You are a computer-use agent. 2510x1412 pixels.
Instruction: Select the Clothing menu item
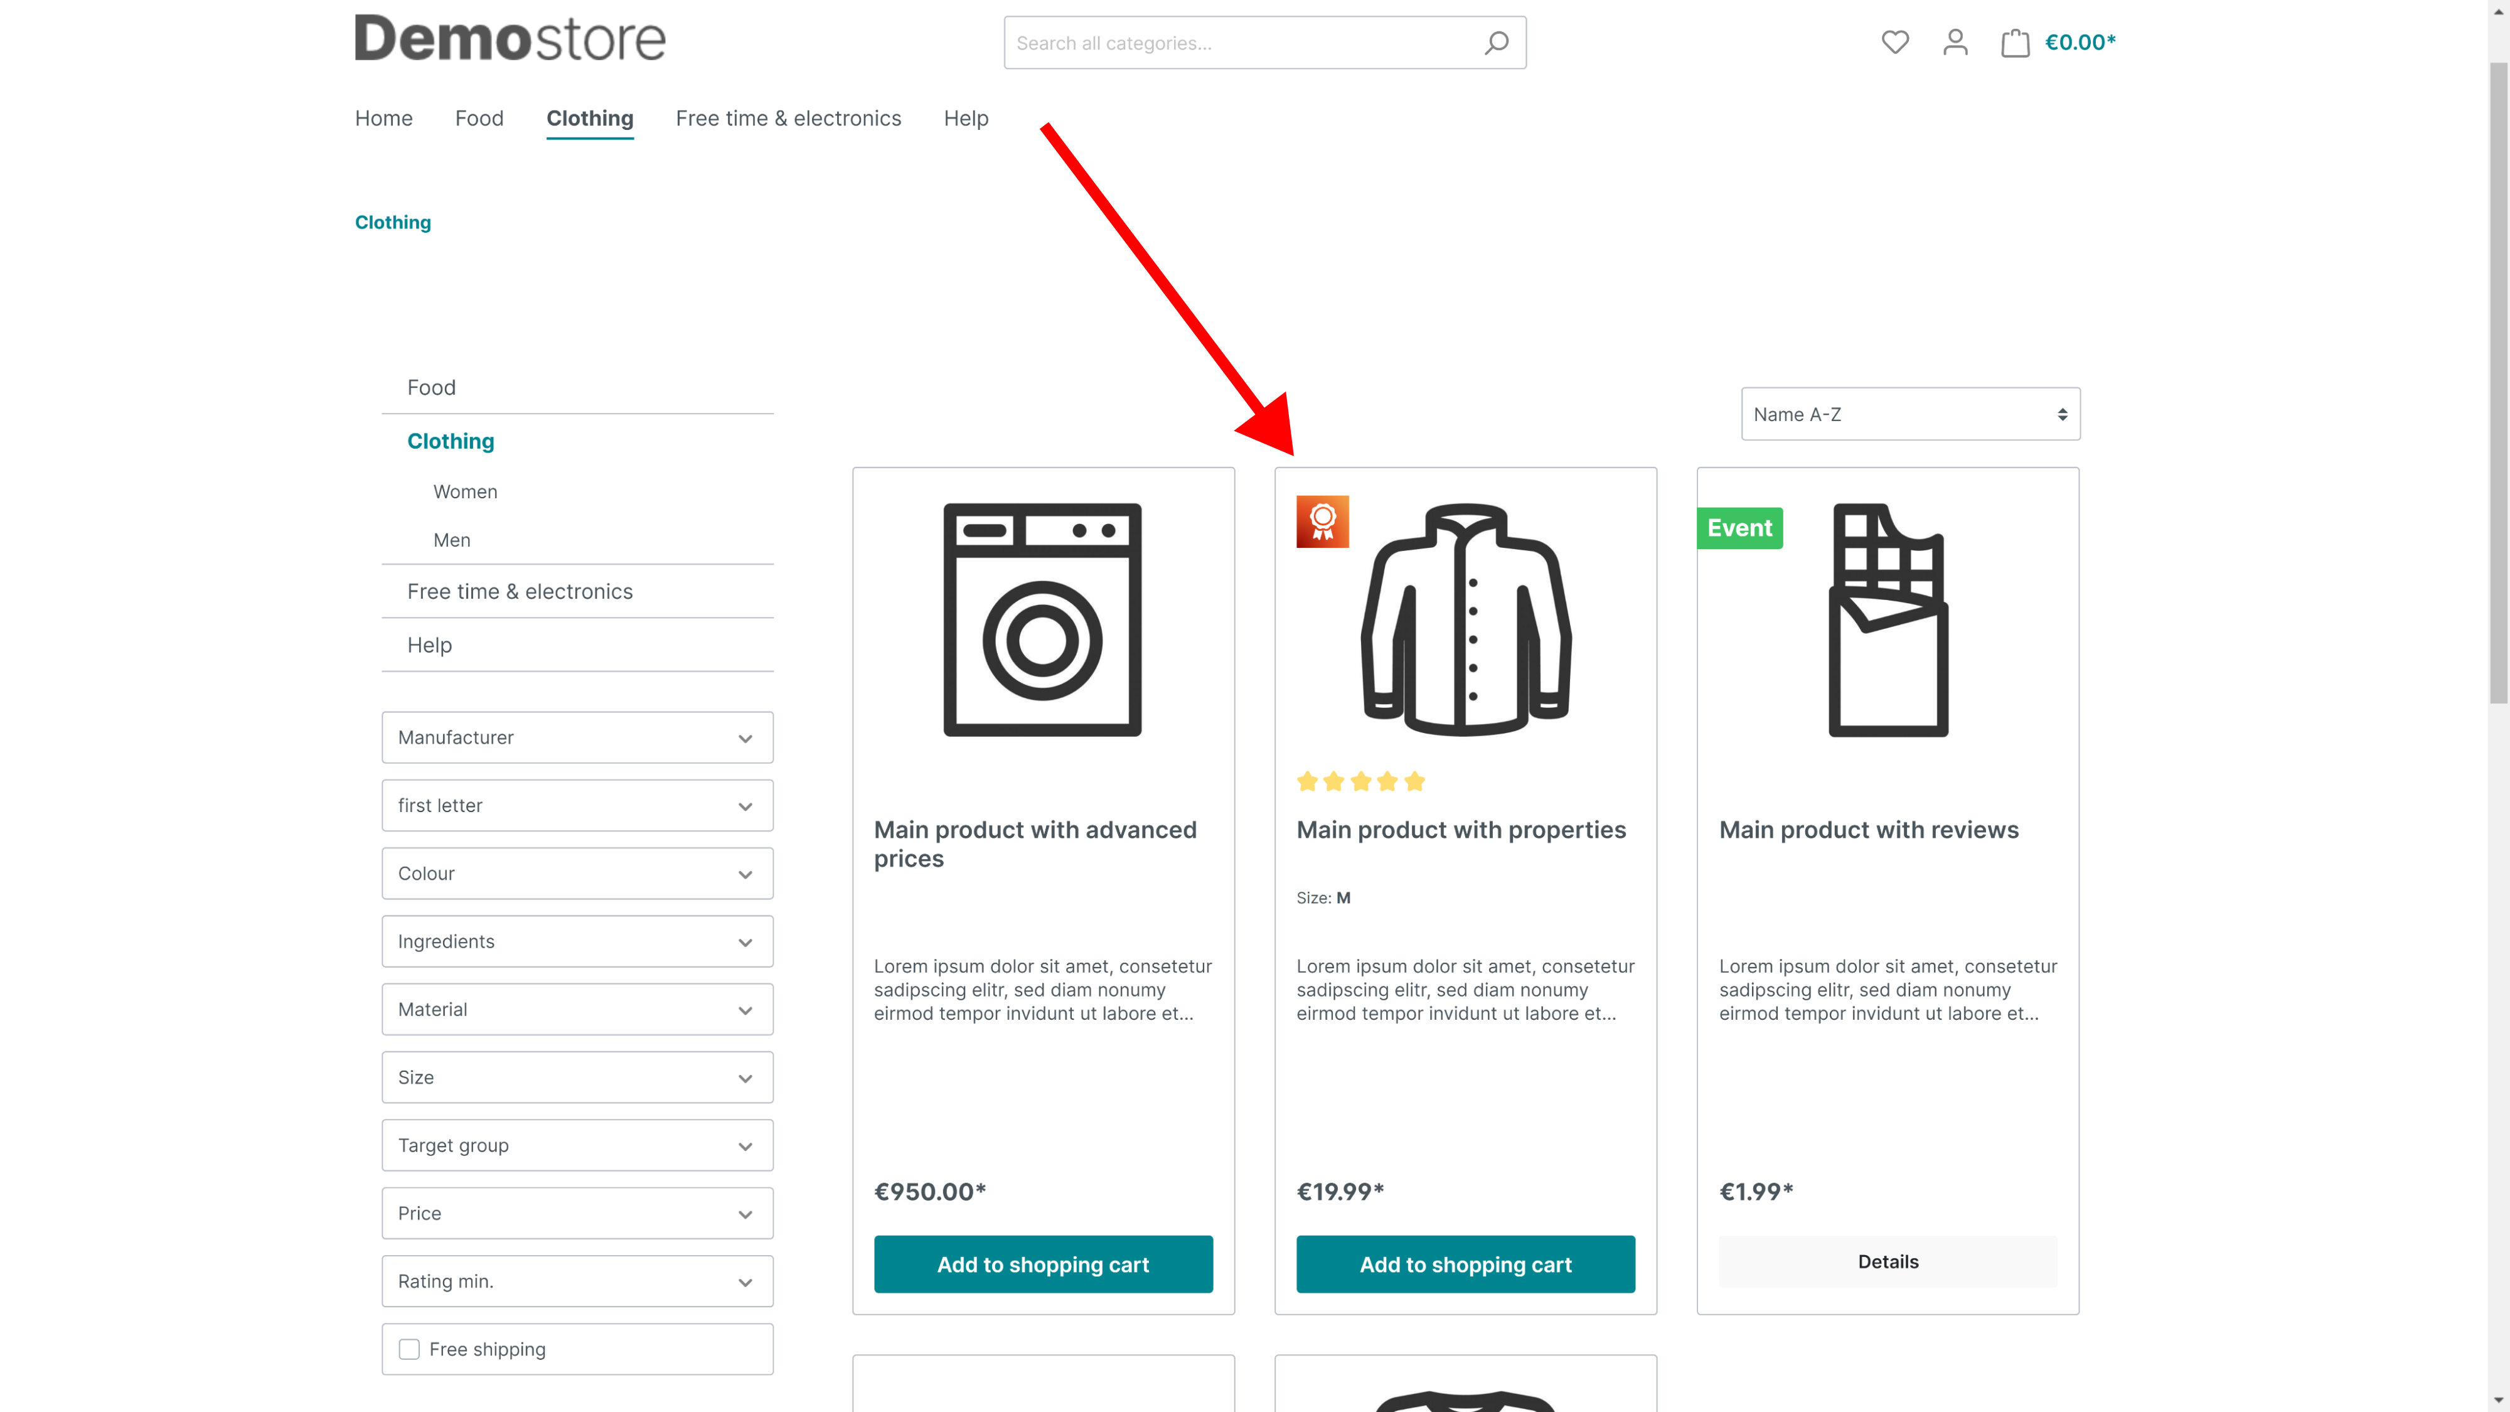(x=590, y=117)
